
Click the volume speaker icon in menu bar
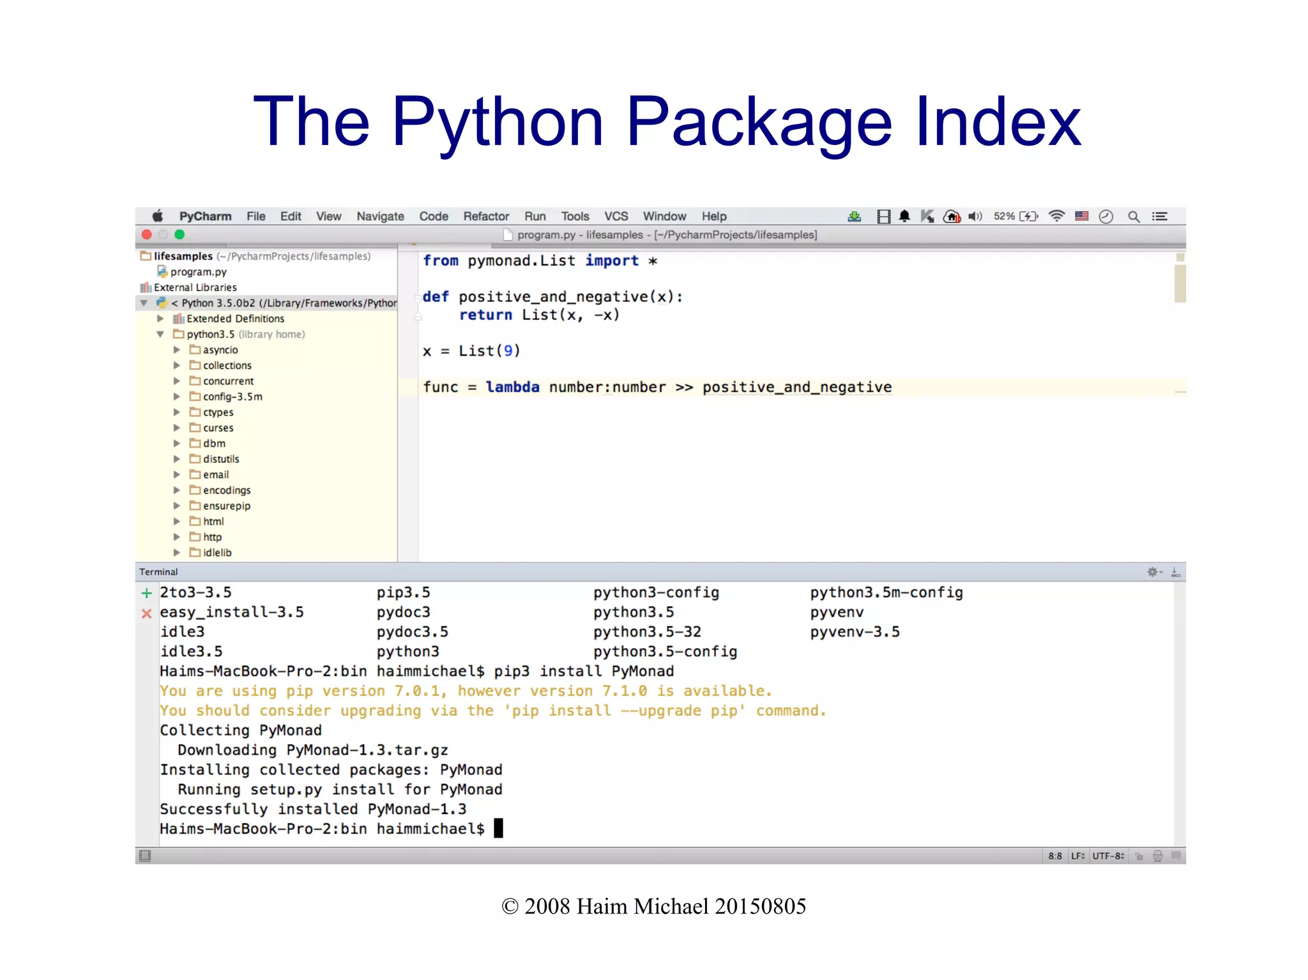coord(975,216)
